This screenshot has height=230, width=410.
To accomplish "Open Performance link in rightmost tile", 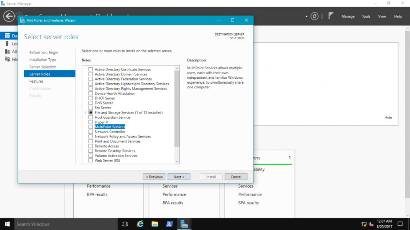I will pyautogui.click(x=250, y=194).
